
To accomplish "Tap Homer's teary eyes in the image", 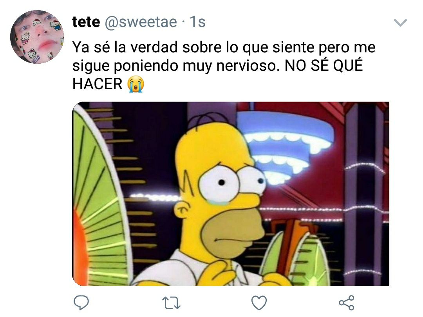I will point(232,182).
